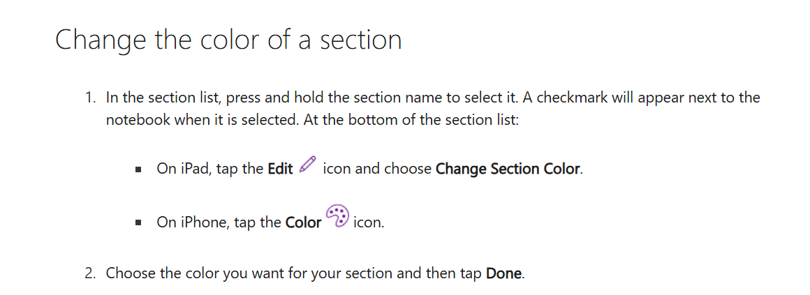Click the step number 1. marker
This screenshot has height=295, width=810.
91,97
